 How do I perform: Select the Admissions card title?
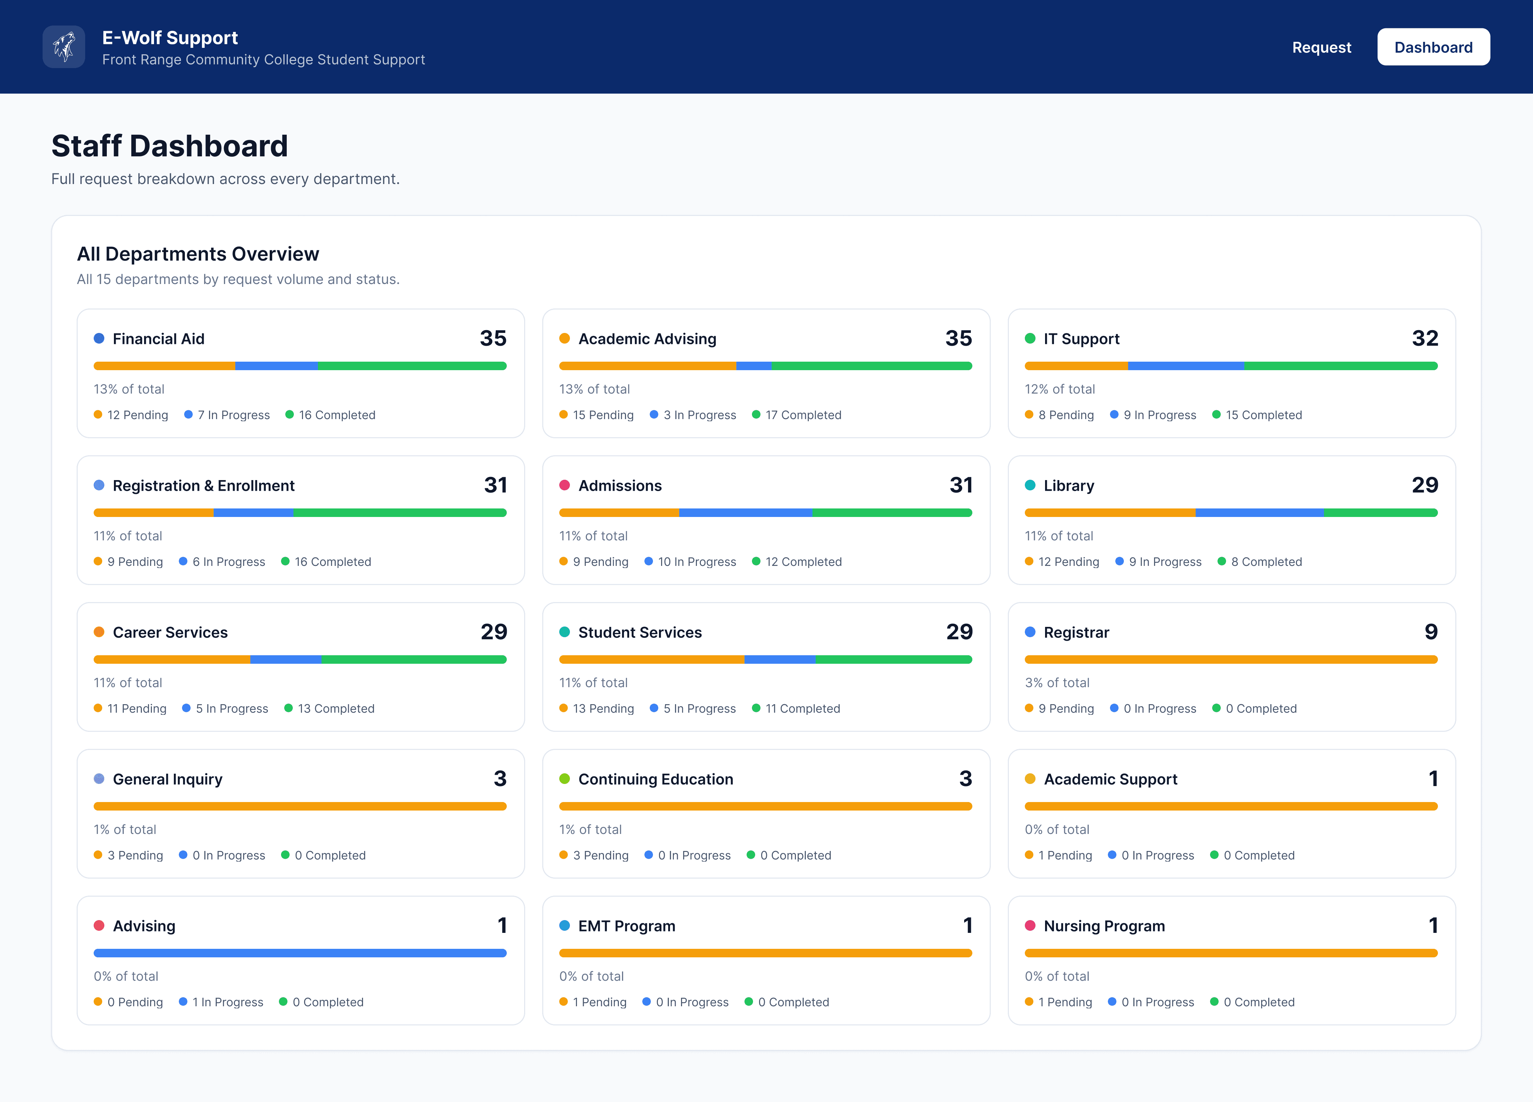coord(620,485)
